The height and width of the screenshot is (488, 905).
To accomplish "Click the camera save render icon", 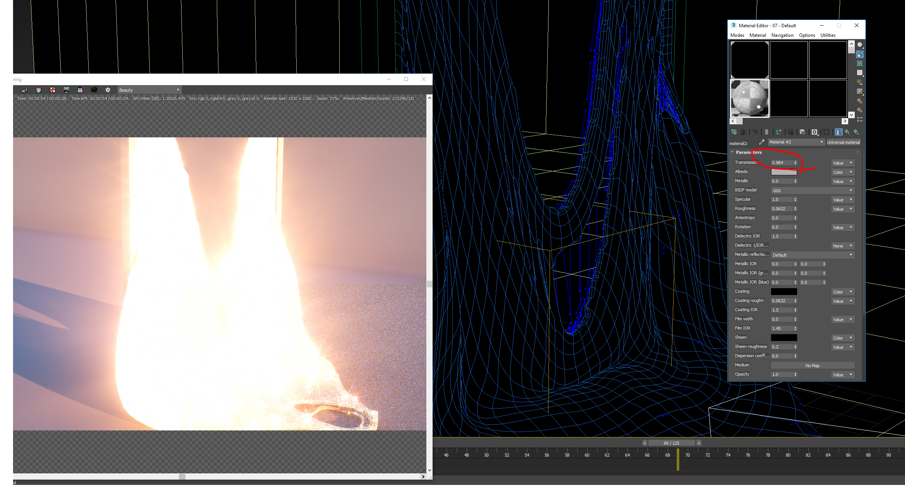I will click(94, 90).
